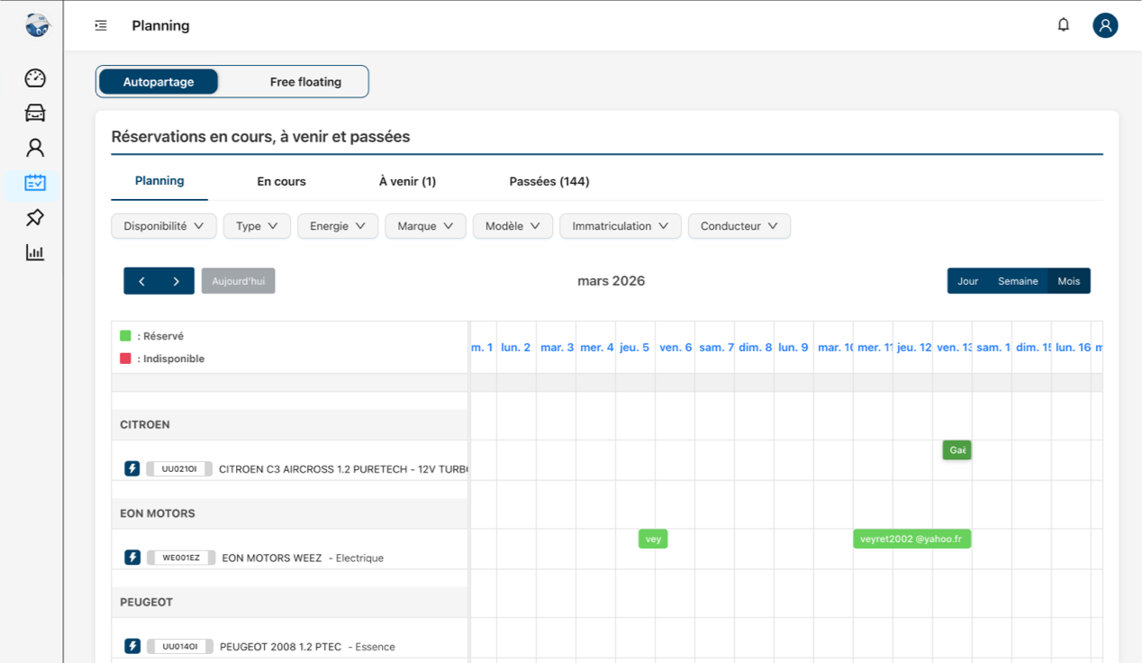Click the 'sam. 7' day header
Screen dimensions: 1142x663
[715, 347]
